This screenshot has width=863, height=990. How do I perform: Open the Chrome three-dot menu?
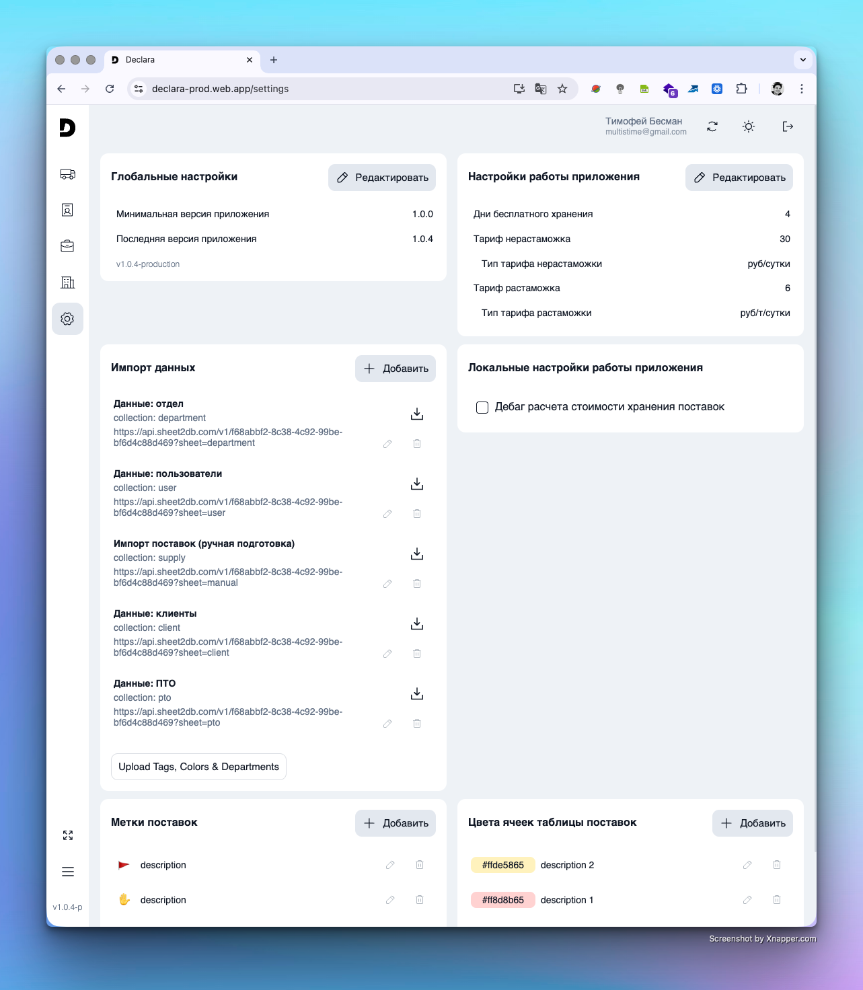pos(802,89)
